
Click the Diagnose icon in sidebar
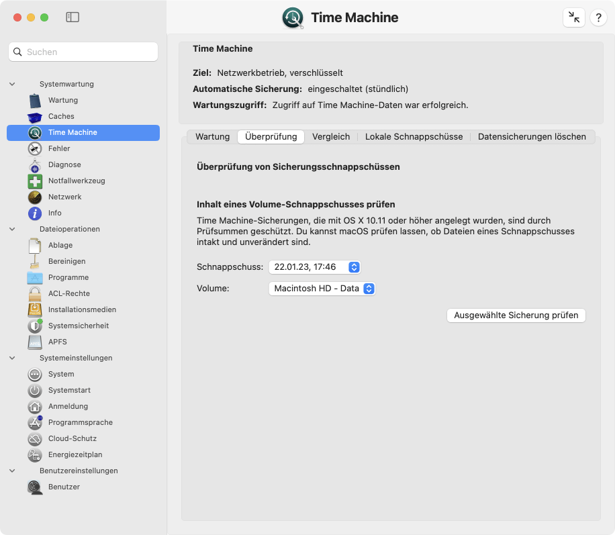[x=35, y=164]
